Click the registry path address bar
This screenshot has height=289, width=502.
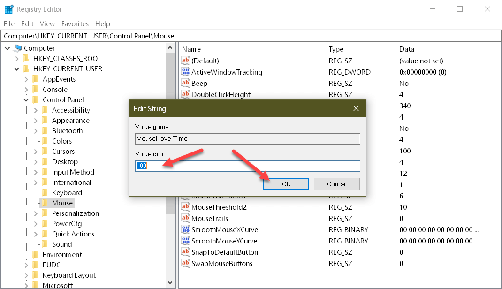[x=251, y=36]
